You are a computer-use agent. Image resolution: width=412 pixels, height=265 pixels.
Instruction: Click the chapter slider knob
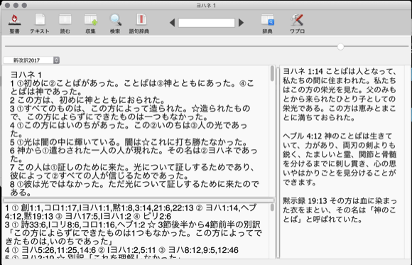pyautogui.click(x=340, y=47)
